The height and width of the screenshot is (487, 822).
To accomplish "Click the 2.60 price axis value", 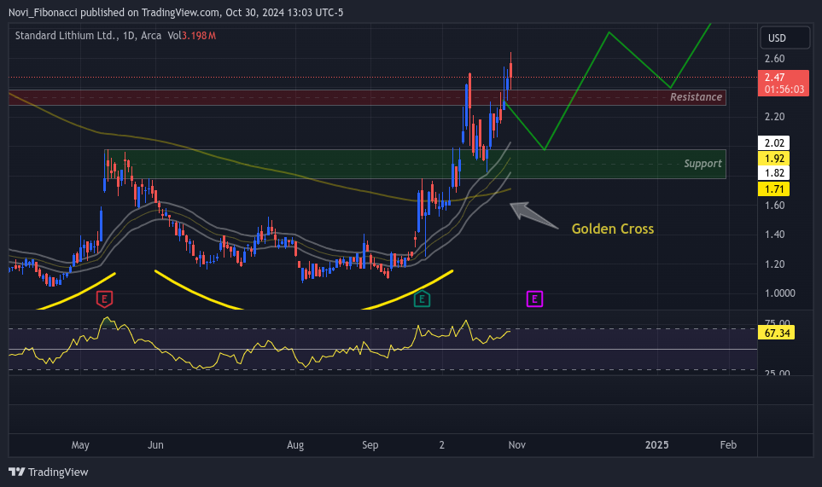I will [774, 59].
